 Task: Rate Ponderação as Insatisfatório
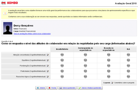62,65
